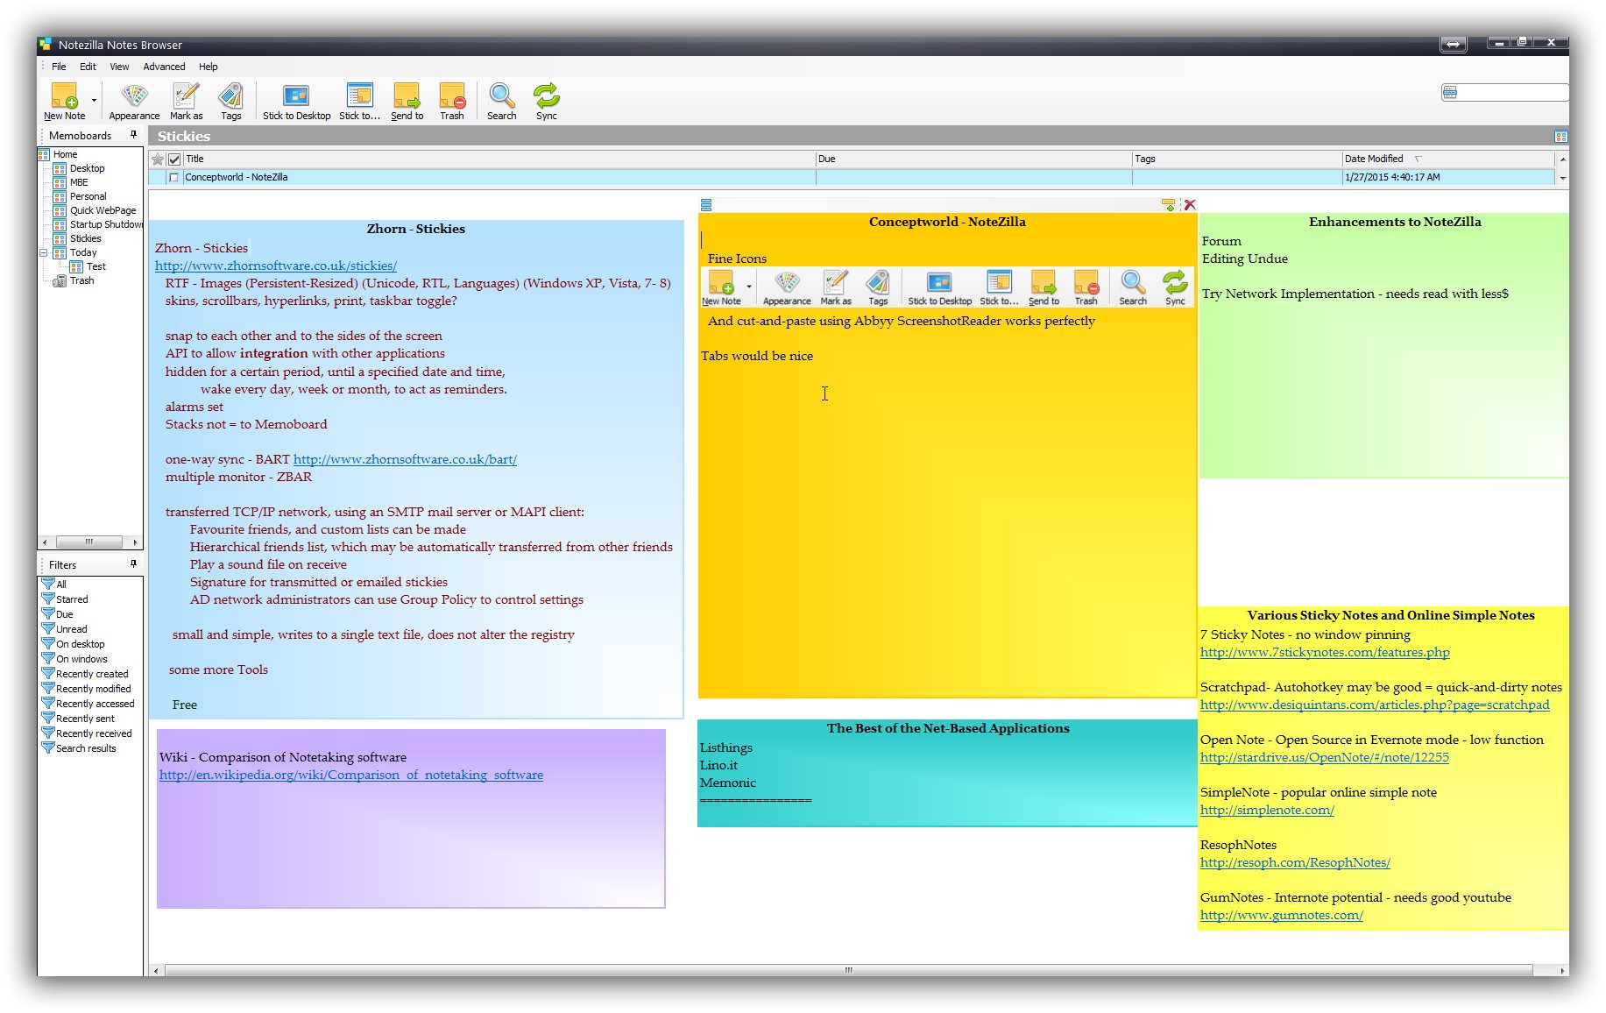Open the Advanced menu

pyautogui.click(x=164, y=67)
